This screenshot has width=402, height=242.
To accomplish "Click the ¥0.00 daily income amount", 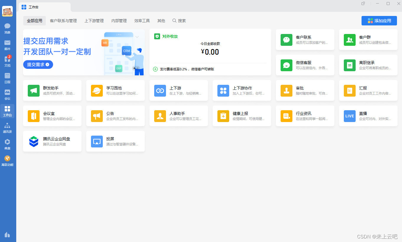I will (x=210, y=52).
